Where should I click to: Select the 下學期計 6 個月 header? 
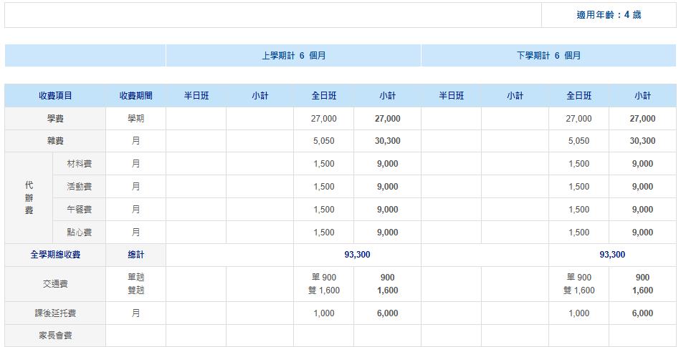point(548,55)
